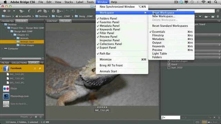The height and width of the screenshot is (124, 221).
Task: Choose New Workspace... from submenu
Action: coord(171,16)
